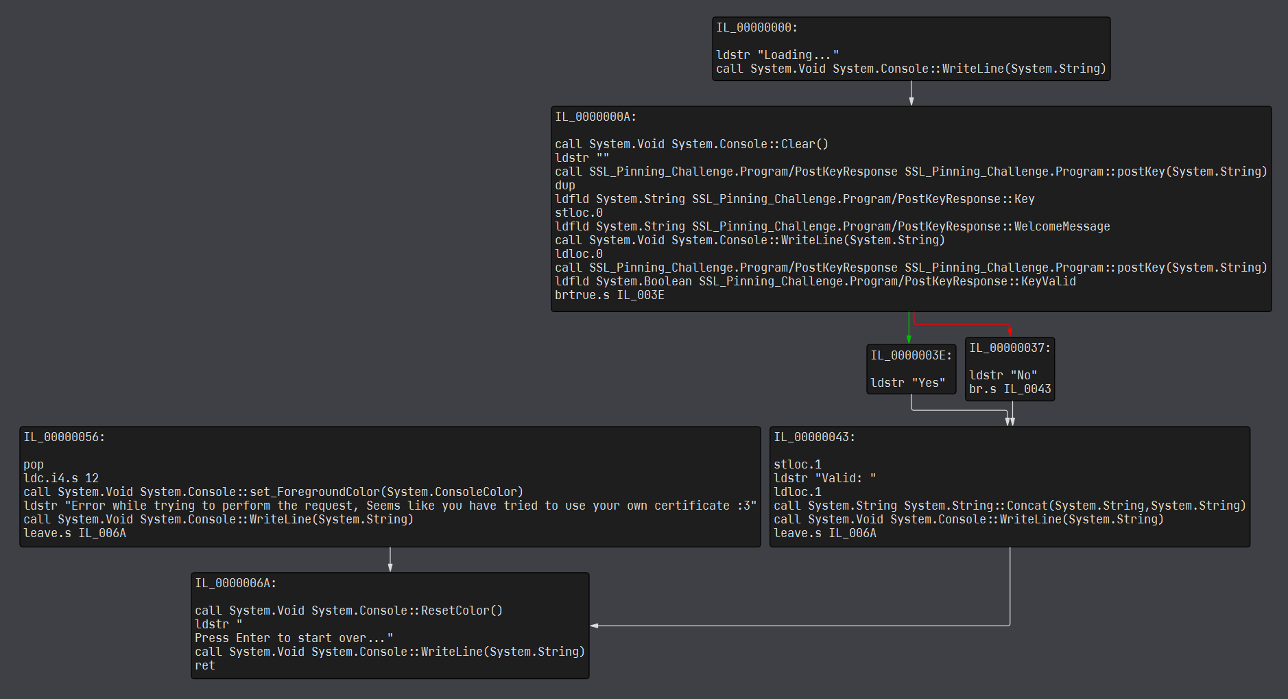Click the ldstr "Loading..." instruction
Image resolution: width=1288 pixels, height=699 pixels.
point(777,55)
